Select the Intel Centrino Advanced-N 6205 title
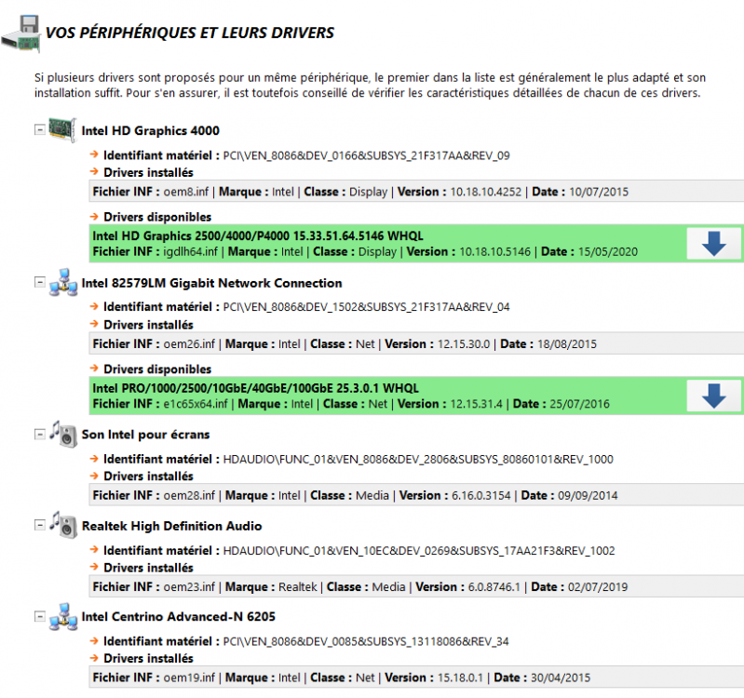Screen dimensions: 744x698 point(179,617)
